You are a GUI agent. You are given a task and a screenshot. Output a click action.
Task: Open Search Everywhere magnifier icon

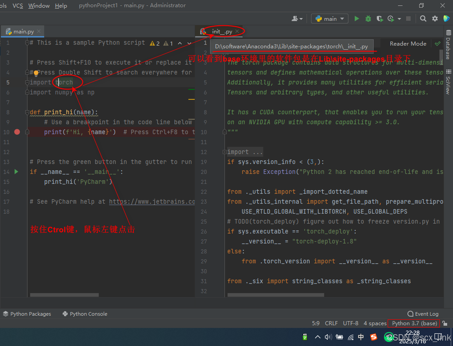coord(423,19)
